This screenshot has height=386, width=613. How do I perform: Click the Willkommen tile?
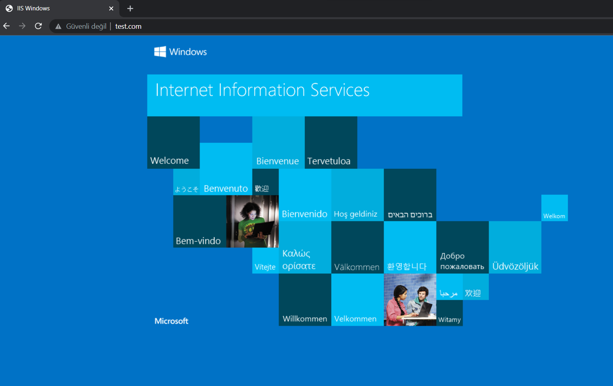point(305,299)
